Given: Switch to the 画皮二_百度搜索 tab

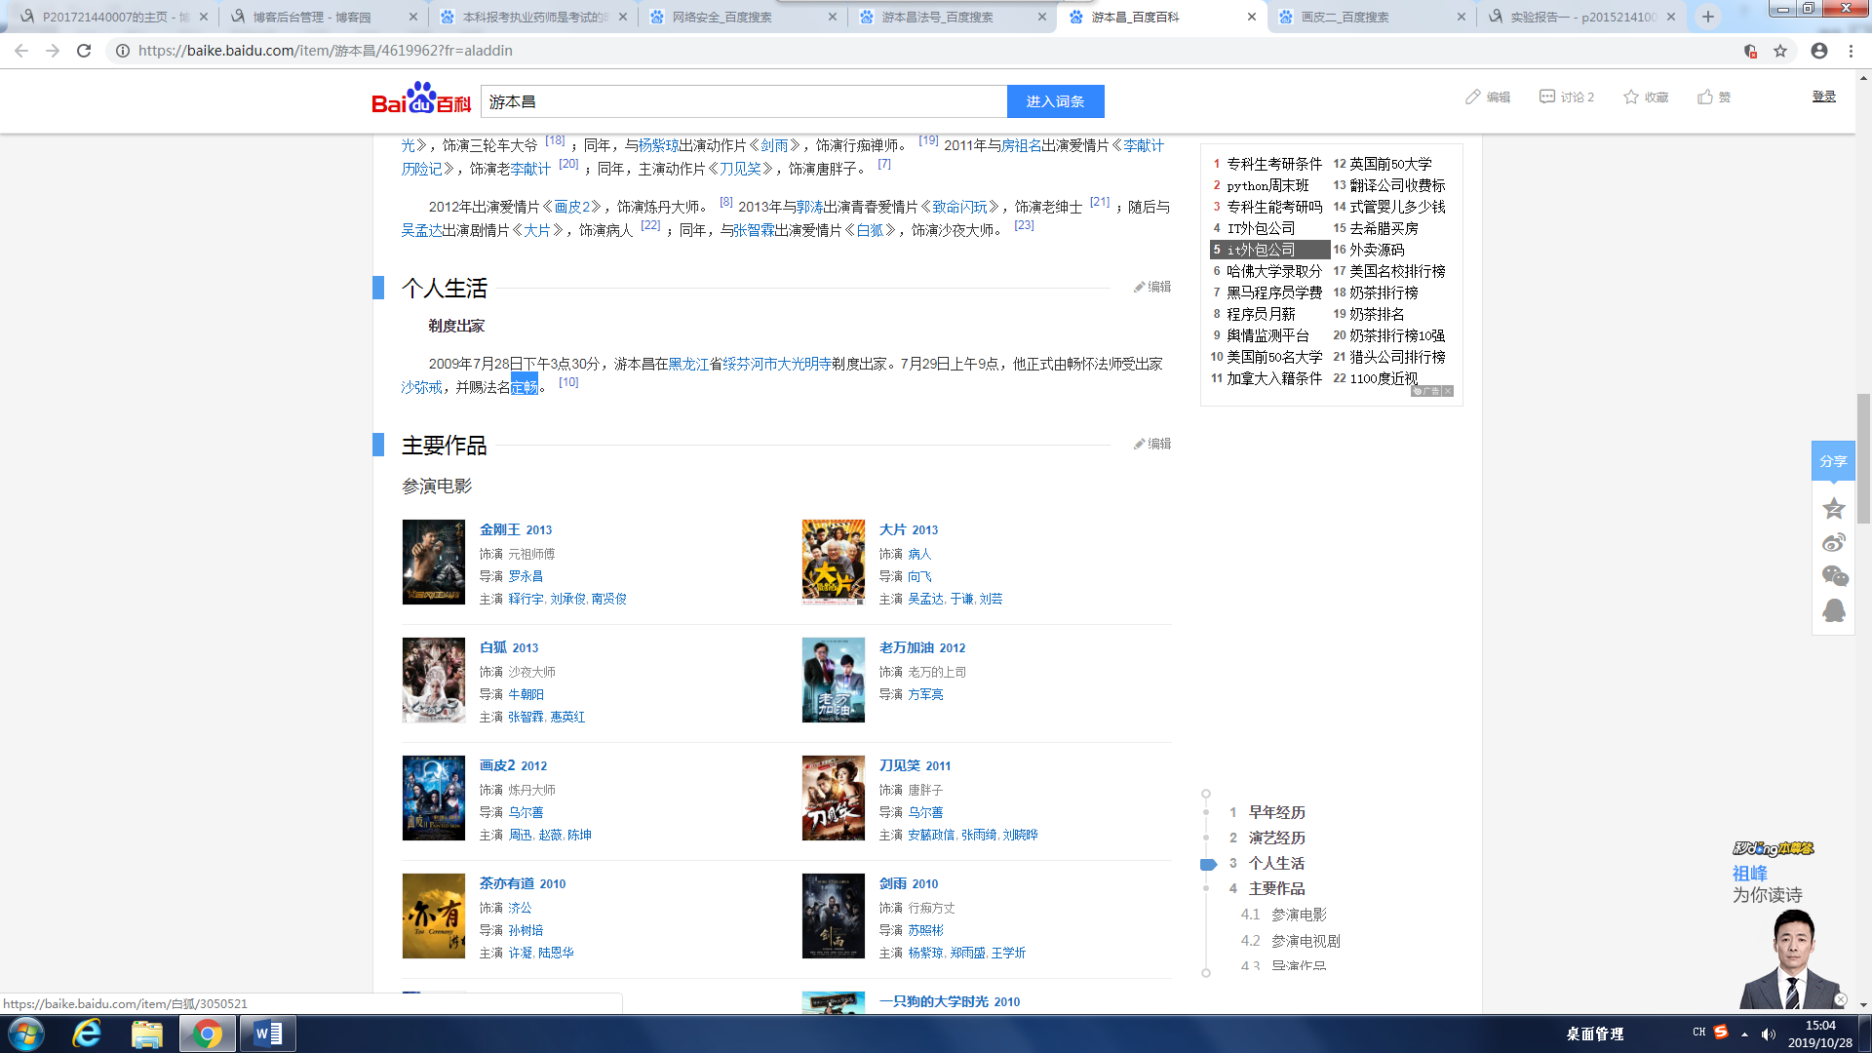Looking at the screenshot, I should coord(1345,17).
